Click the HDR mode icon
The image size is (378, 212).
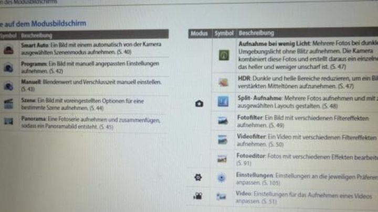[223, 82]
